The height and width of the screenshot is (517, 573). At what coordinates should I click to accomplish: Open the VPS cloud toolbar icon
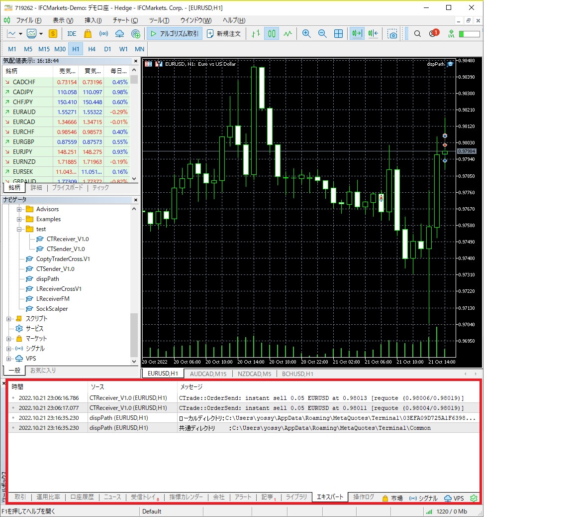[119, 34]
